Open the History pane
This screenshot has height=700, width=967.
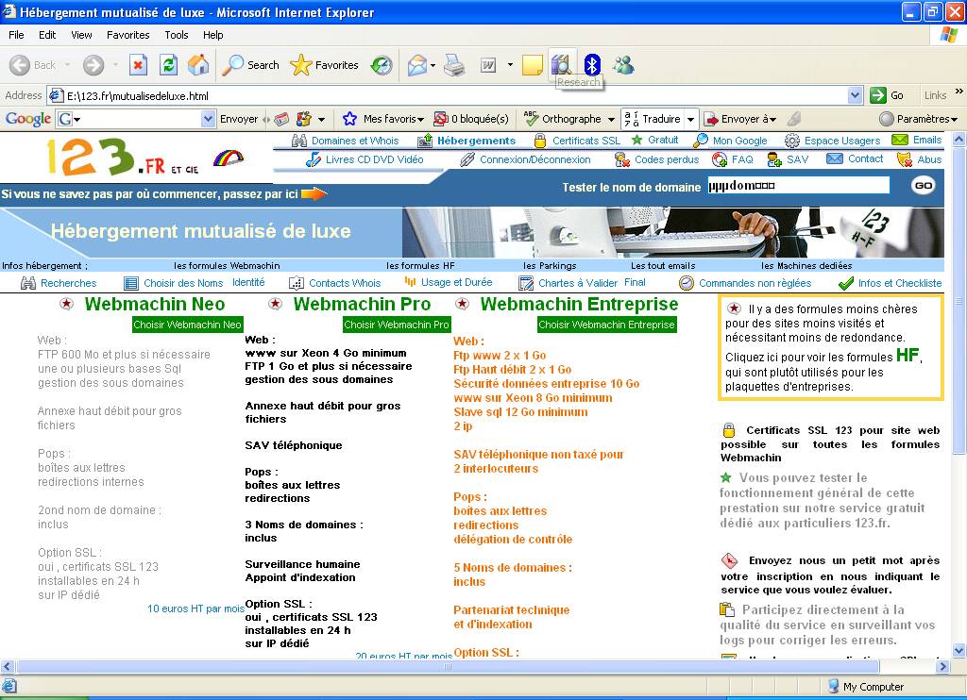(x=382, y=65)
